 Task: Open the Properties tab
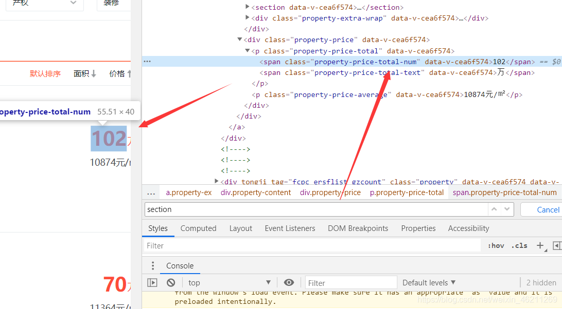coord(418,228)
